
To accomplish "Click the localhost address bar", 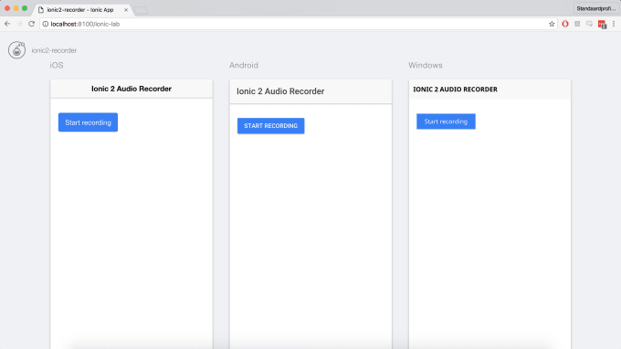I will point(298,24).
